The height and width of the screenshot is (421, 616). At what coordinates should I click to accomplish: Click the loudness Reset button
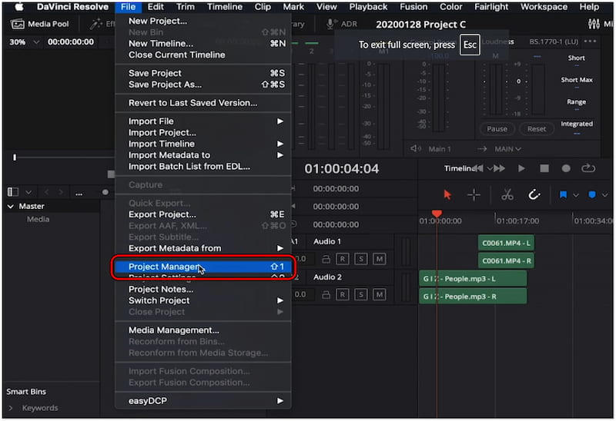click(x=536, y=129)
